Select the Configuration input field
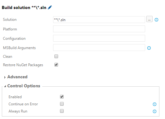This screenshot has width=165, height=119. pyautogui.click(x=99, y=38)
